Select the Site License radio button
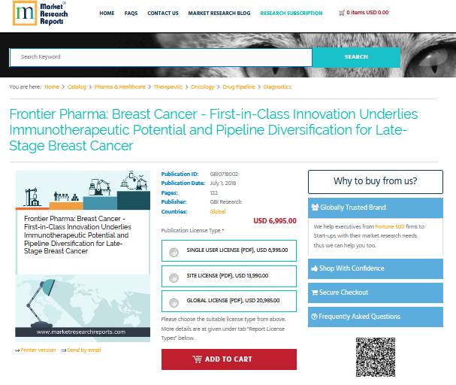 tap(174, 277)
